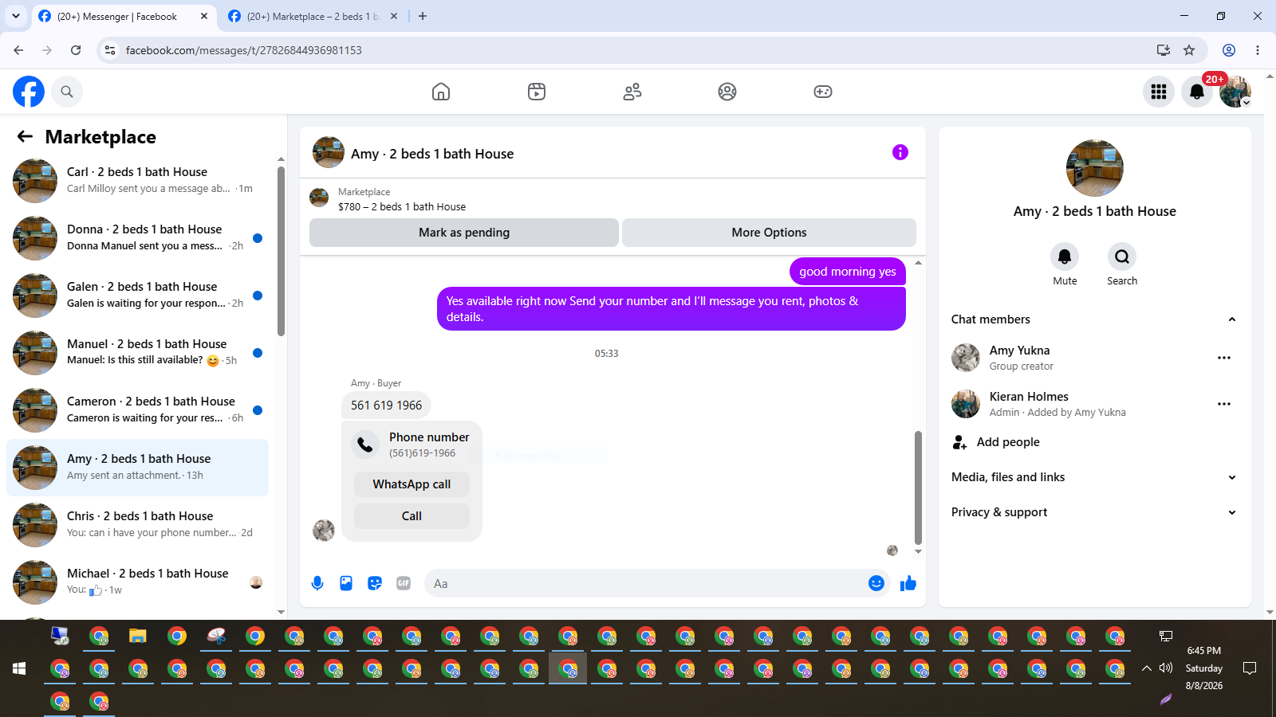Open the Reels video icon
The image size is (1276, 717).
click(537, 92)
